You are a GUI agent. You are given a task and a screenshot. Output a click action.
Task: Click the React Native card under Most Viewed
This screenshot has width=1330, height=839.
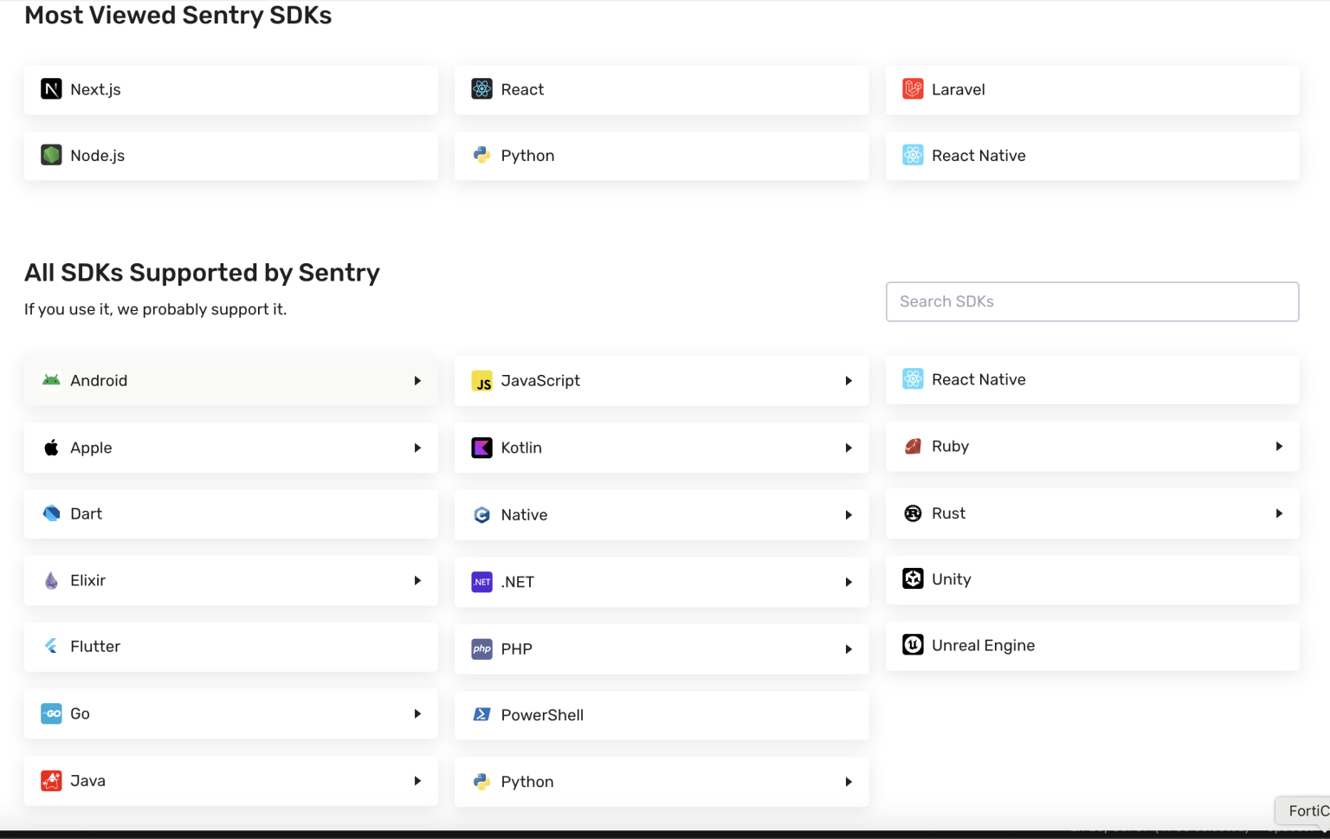[x=1091, y=156]
